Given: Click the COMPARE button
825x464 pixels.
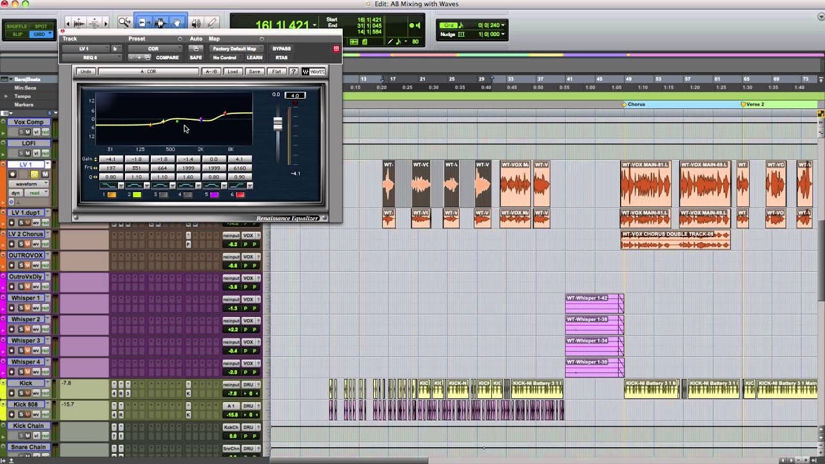Looking at the screenshot, I should pyautogui.click(x=167, y=57).
